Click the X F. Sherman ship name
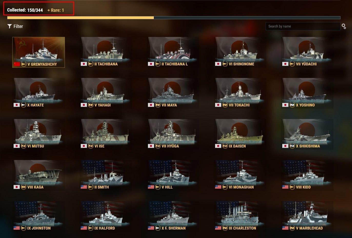Viewport: 352px width, 238px height. 174,228
